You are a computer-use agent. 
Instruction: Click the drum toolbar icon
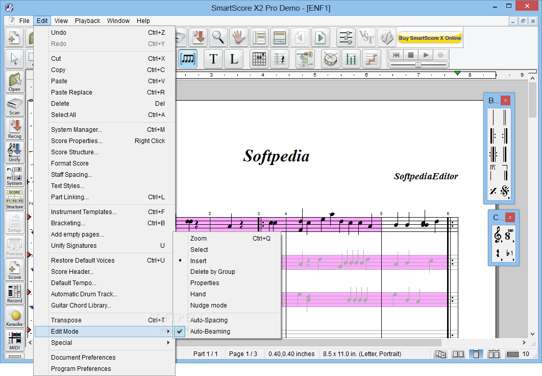(330, 58)
